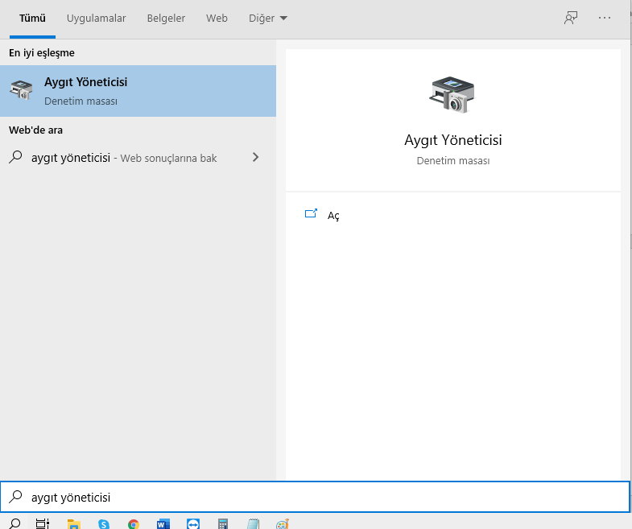Viewport: 632px width, 529px height.
Task: Launch Calculator from the taskbar
Action: [223, 523]
